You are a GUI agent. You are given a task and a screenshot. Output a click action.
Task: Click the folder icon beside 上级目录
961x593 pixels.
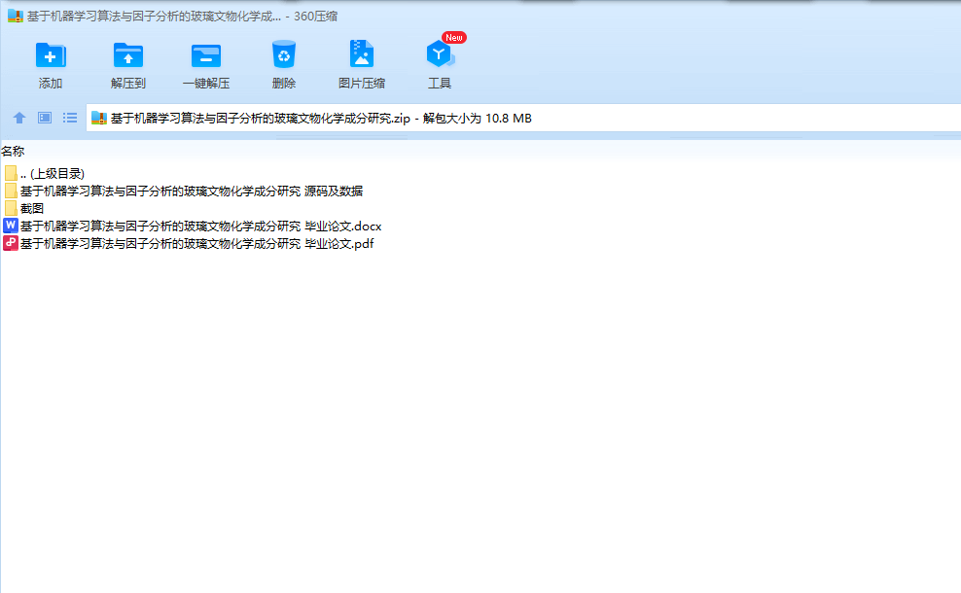coord(11,173)
